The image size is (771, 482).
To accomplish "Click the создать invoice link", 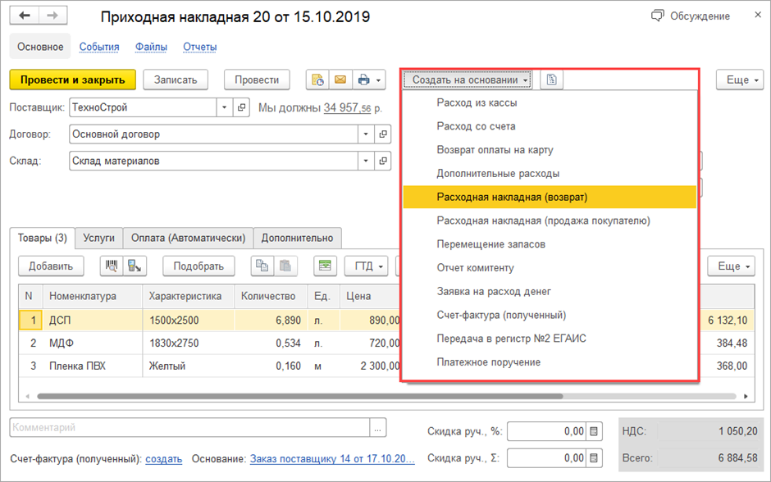I will point(164,459).
